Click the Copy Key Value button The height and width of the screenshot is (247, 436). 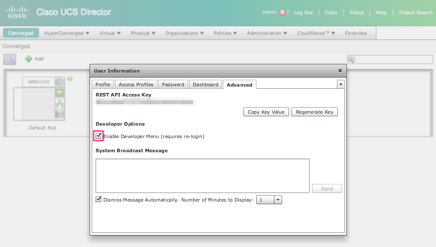tap(266, 112)
